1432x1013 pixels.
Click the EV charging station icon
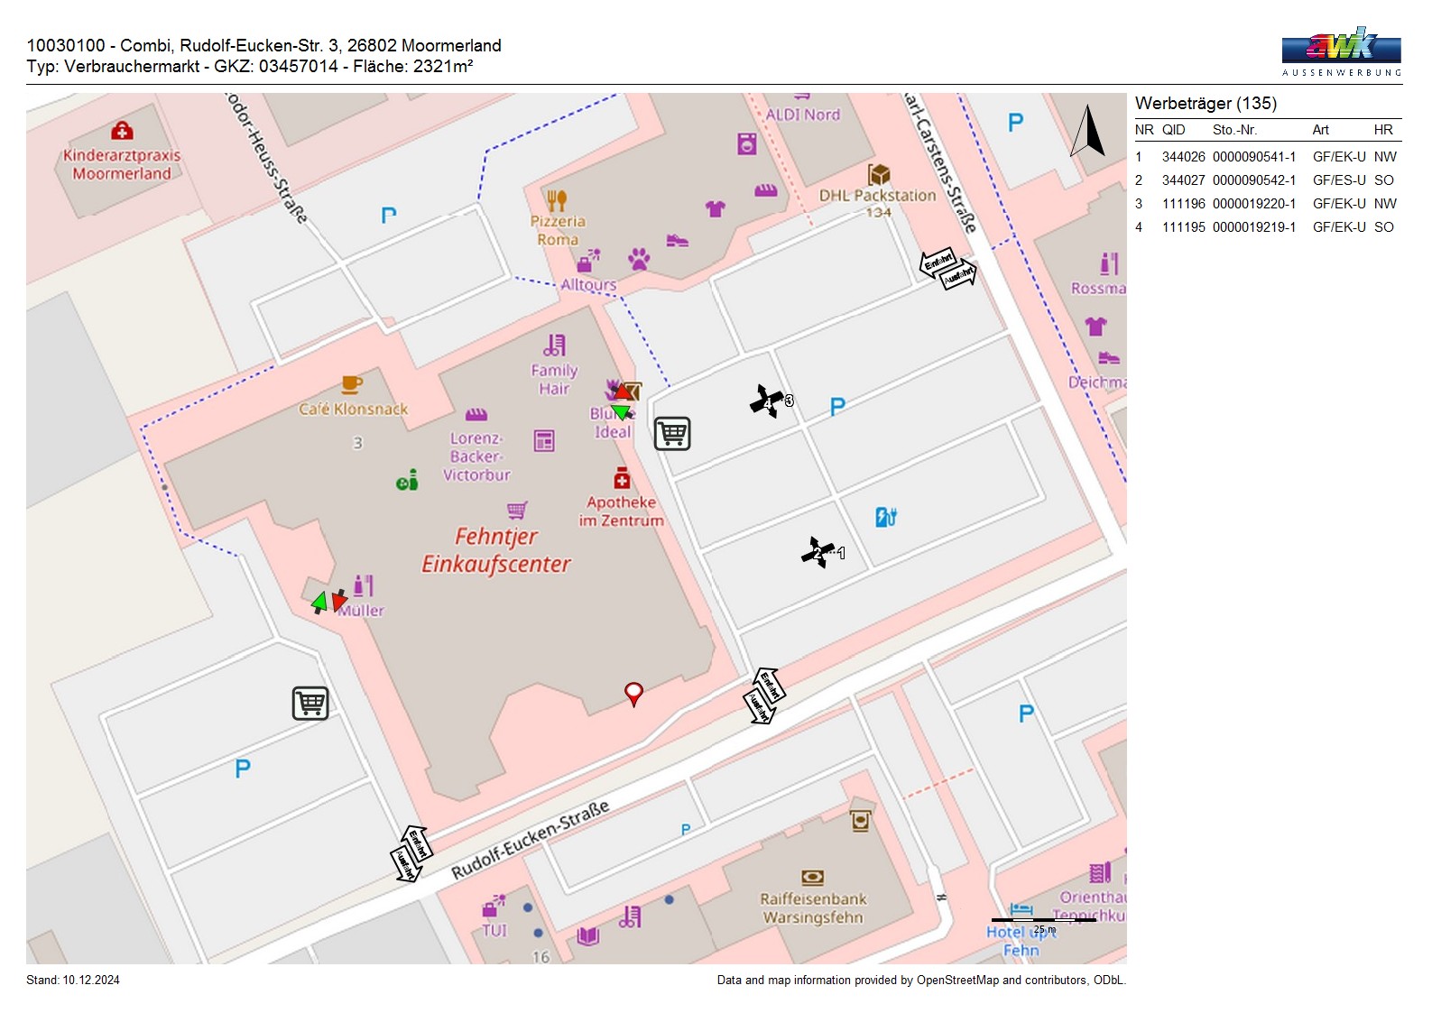click(x=885, y=517)
